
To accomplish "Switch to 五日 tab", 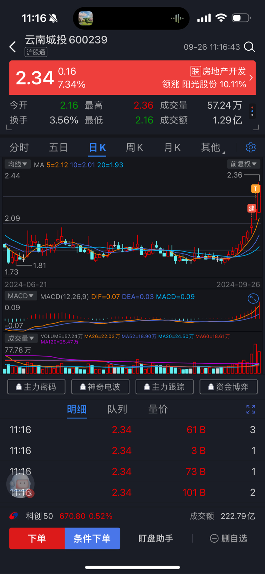I will tap(58, 148).
